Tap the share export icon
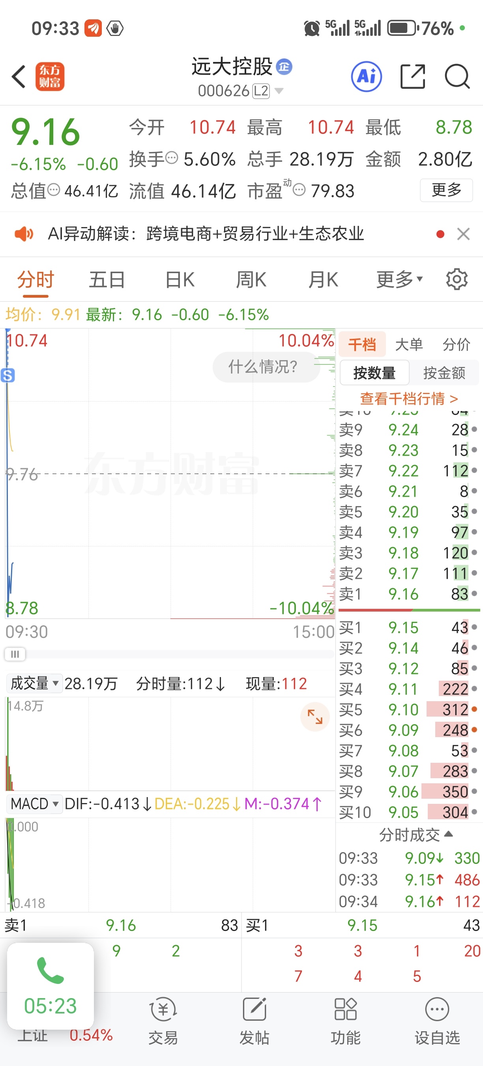The height and width of the screenshot is (1066, 483). (x=413, y=77)
